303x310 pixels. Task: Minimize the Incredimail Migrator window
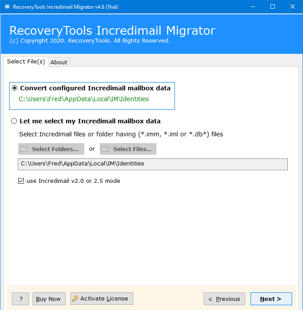click(x=253, y=7)
